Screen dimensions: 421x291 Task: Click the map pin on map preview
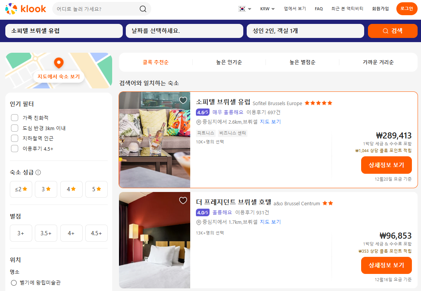tap(59, 63)
